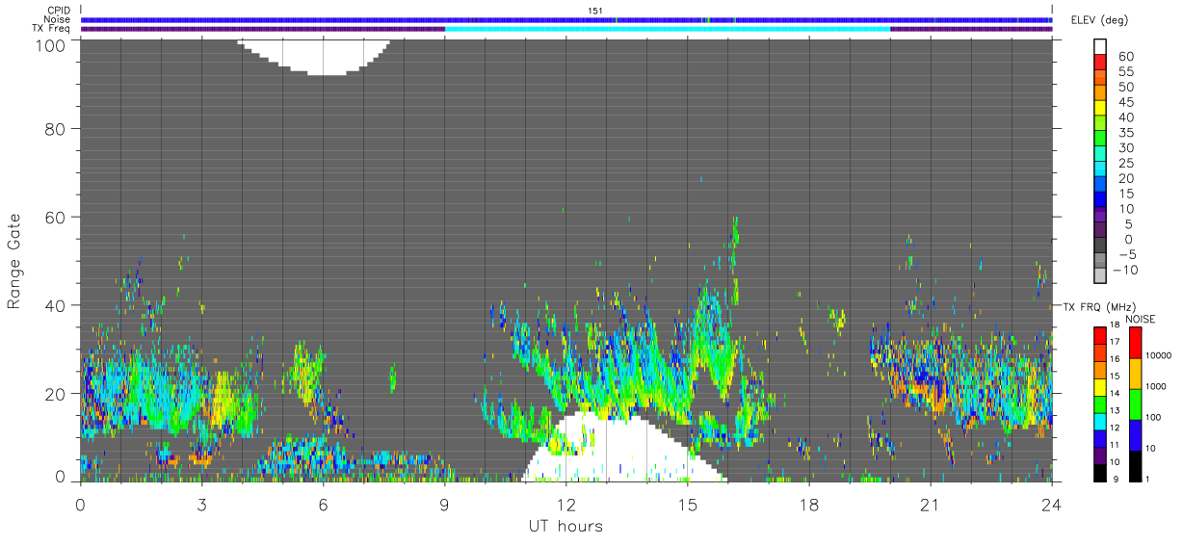Click the '100' tick label on Range Gate axis

click(48, 44)
